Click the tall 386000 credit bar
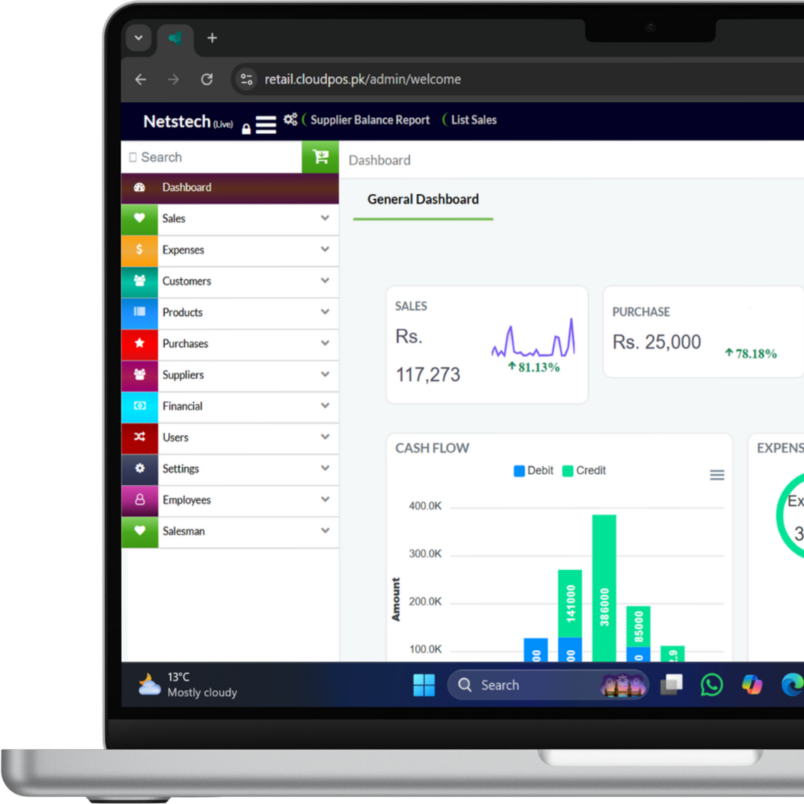Image resolution: width=804 pixels, height=804 pixels. click(x=604, y=587)
